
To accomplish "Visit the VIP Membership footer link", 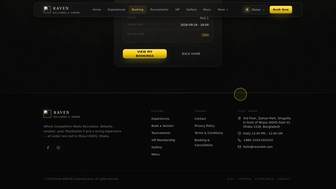I will 163,140.
